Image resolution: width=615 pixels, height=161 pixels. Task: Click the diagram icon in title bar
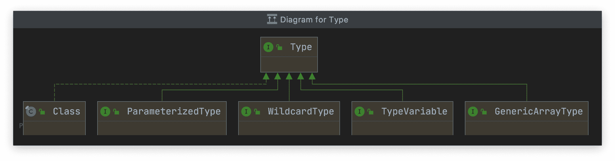272,19
